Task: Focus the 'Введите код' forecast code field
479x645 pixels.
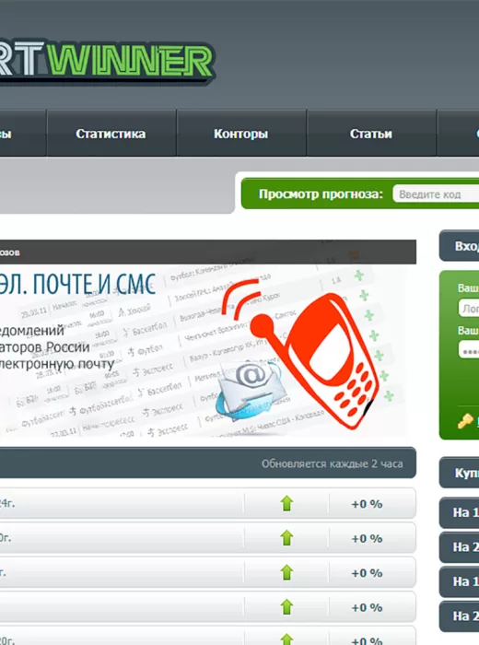Action: [x=436, y=193]
